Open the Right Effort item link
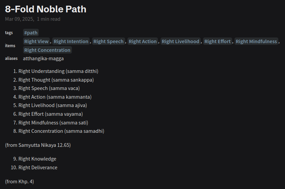 (x=217, y=41)
